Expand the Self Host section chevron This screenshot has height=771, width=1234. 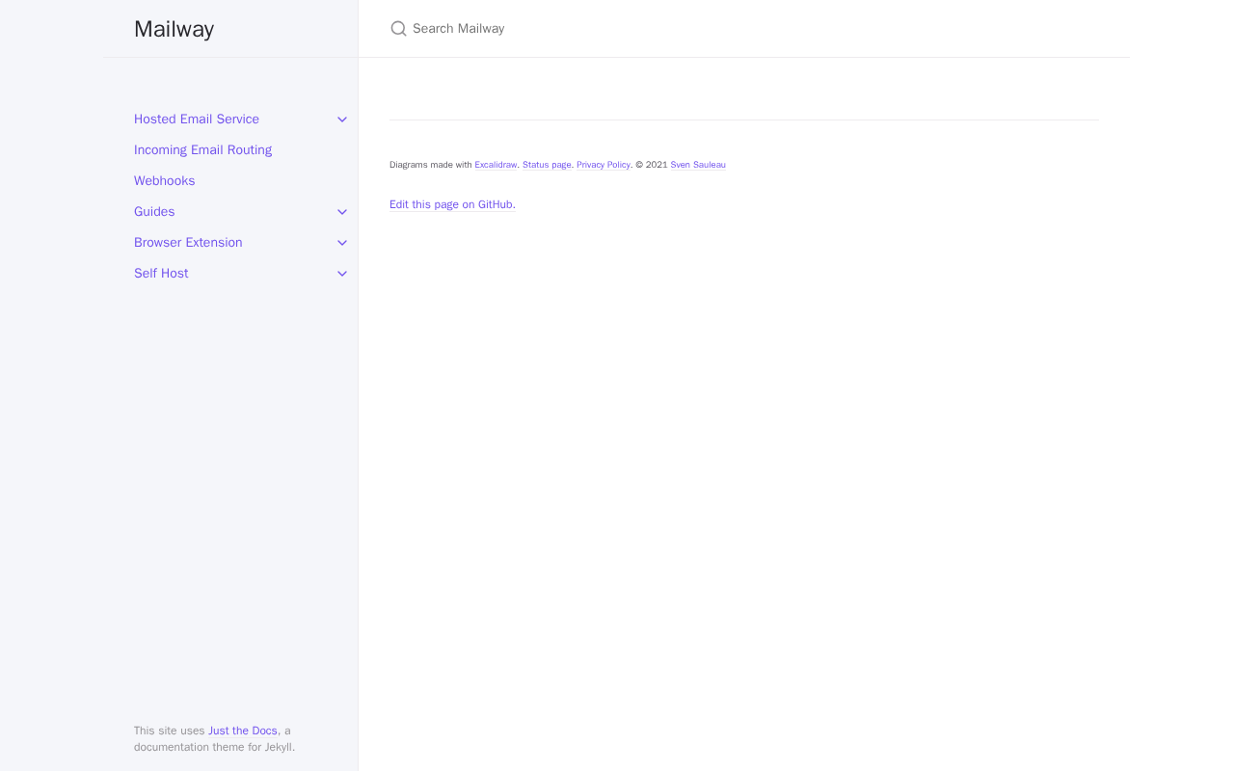(342, 274)
